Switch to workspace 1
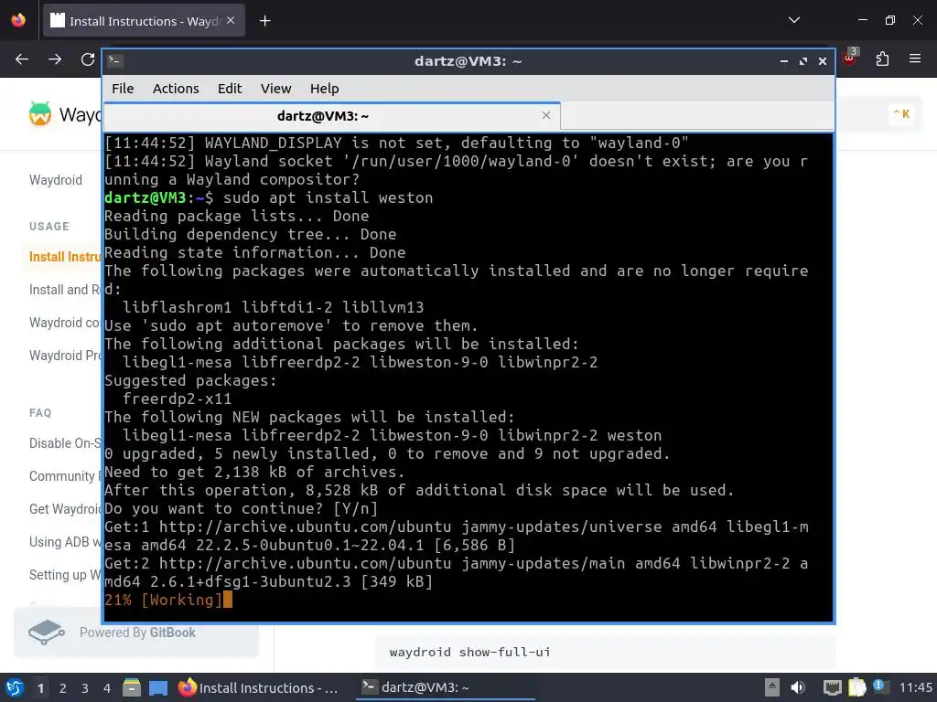The image size is (937, 702). [x=40, y=688]
